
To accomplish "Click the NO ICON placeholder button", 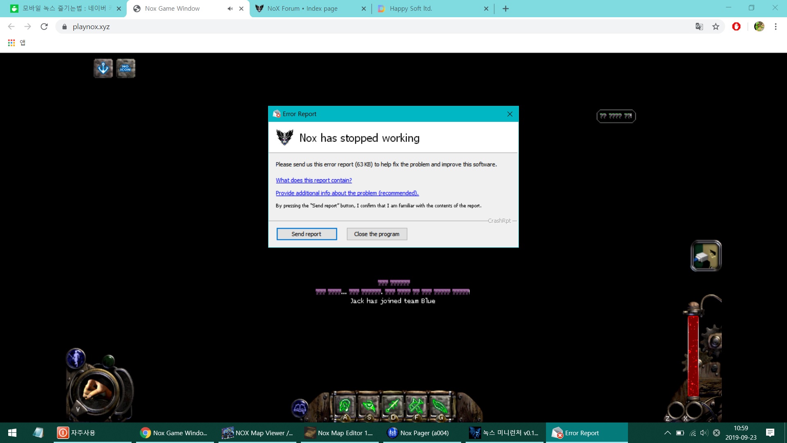I will (x=125, y=68).
